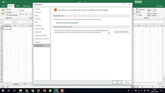Open the Clipboard group dialog launcher
This screenshot has height=93, width=165.
[18, 18]
